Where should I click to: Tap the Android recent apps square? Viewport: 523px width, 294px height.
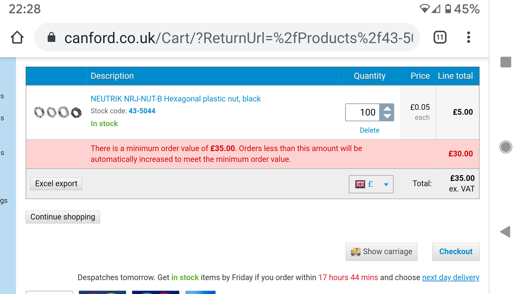click(x=506, y=62)
